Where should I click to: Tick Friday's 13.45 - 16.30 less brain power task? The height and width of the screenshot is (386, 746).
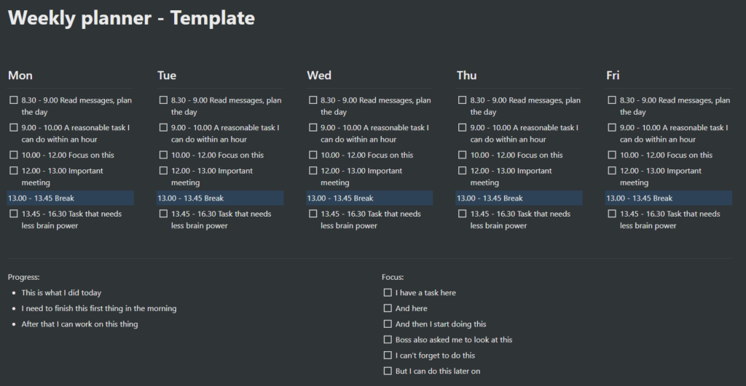click(x=613, y=214)
